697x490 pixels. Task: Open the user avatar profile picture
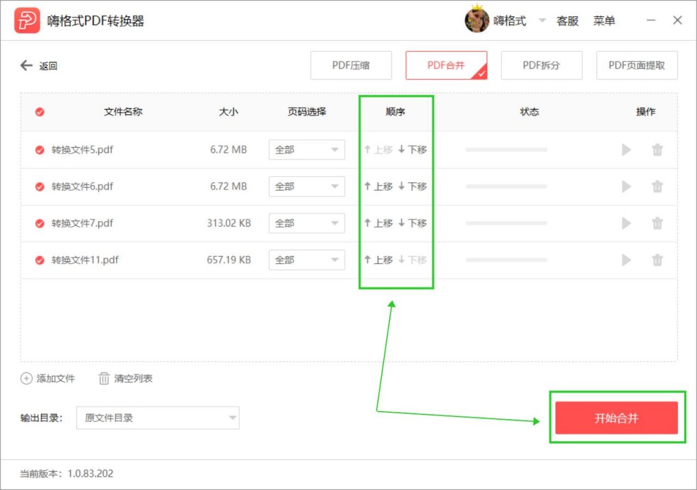coord(476,20)
